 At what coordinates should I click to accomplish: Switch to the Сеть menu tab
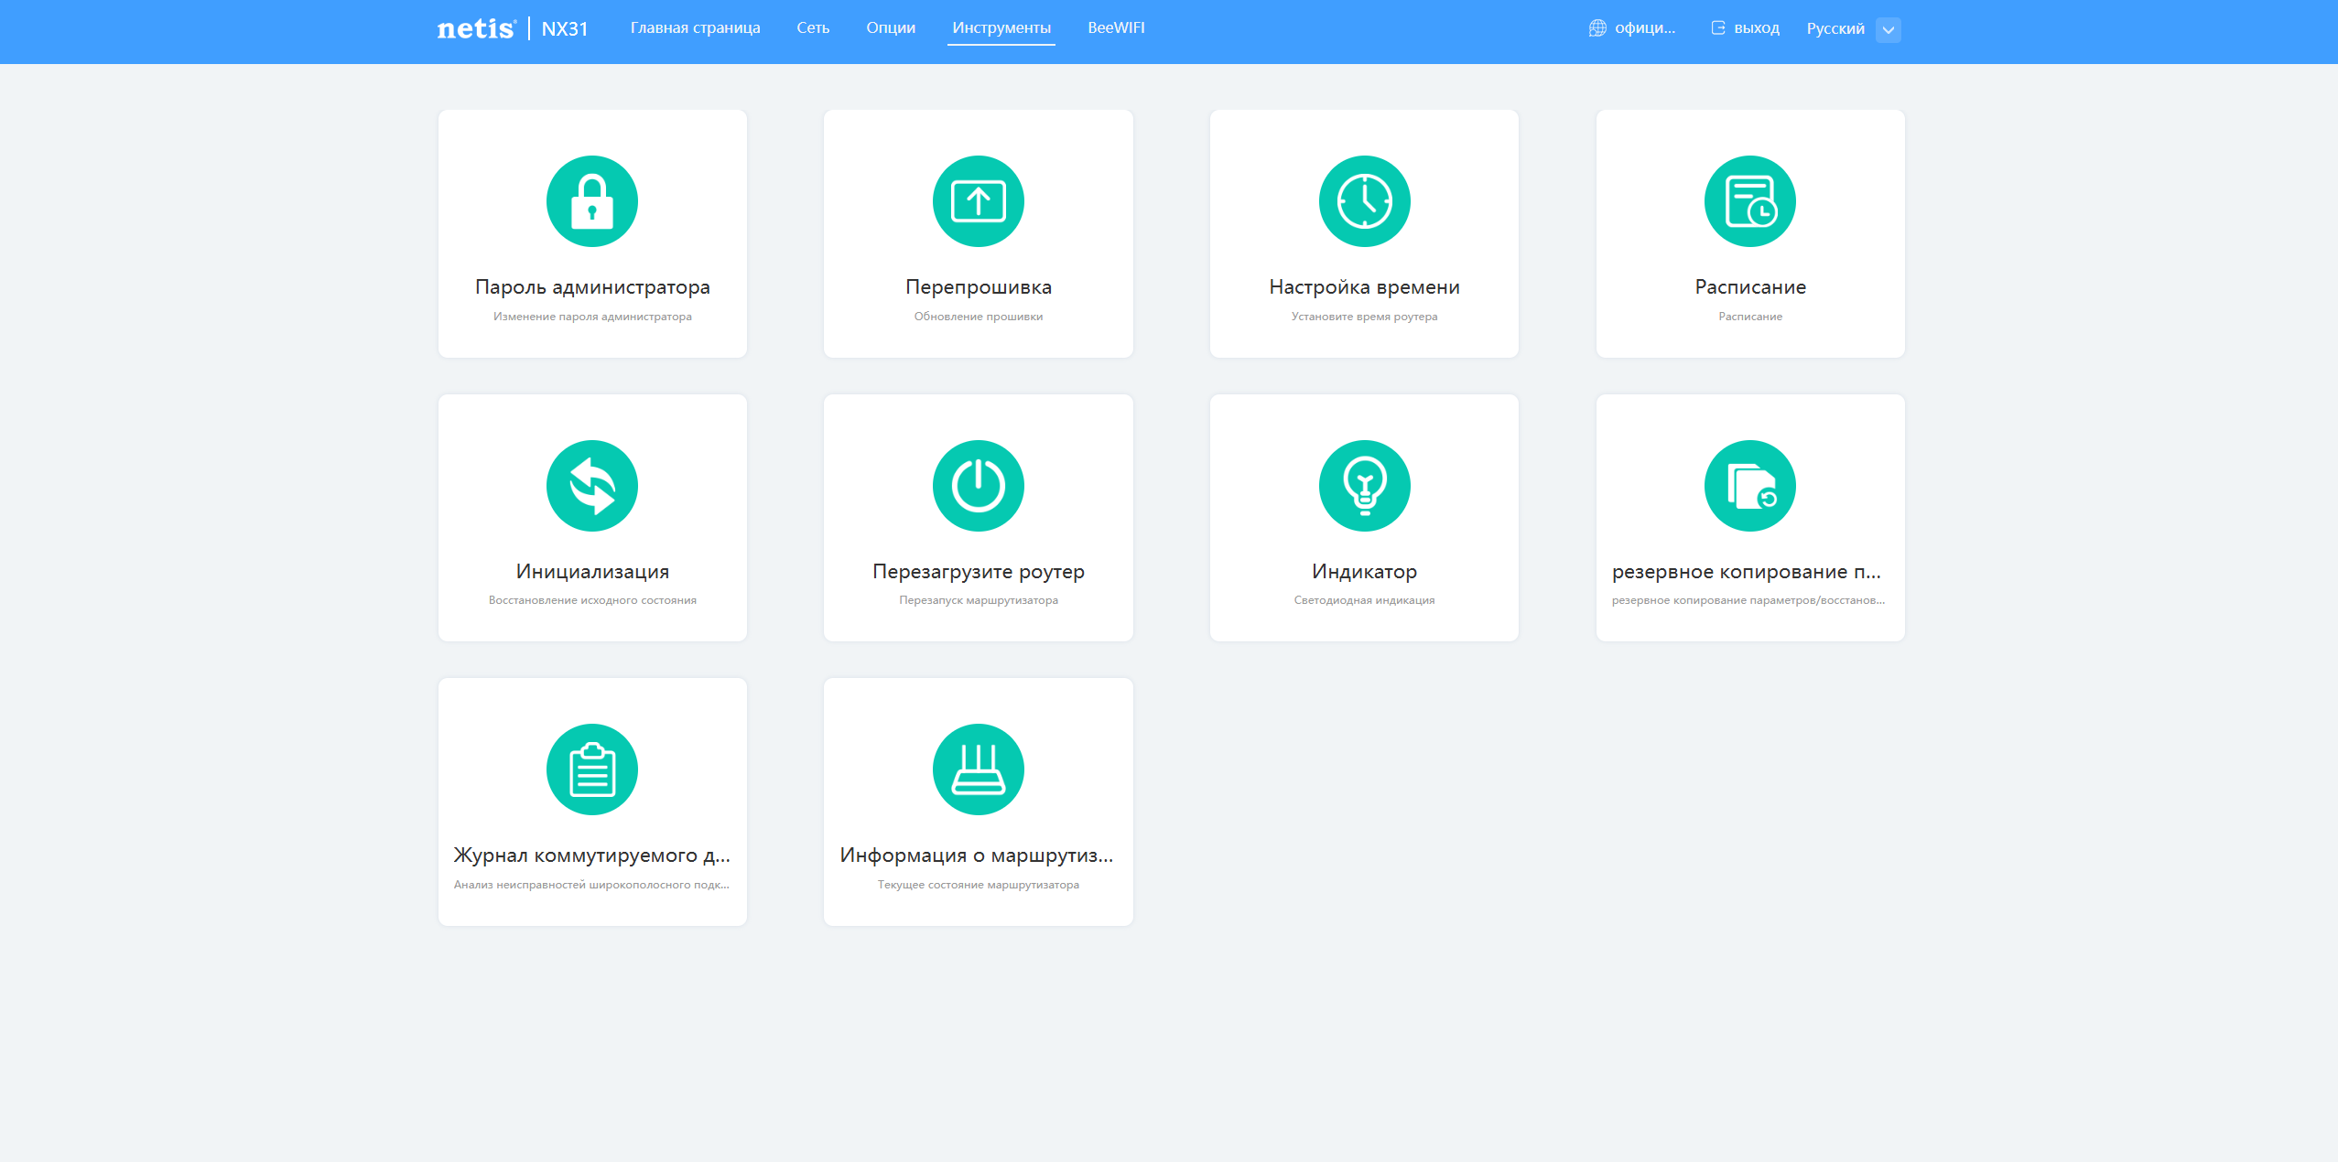(x=812, y=28)
